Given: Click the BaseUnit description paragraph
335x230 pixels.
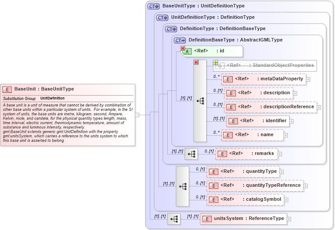Looking at the screenshot, I should click(68, 123).
